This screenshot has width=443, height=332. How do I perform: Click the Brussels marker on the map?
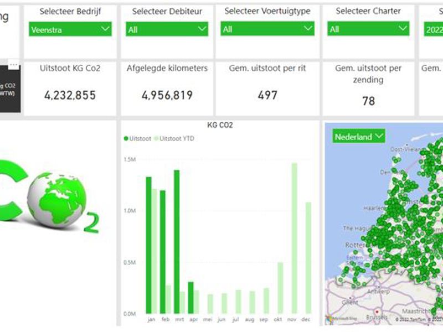coord(378,311)
